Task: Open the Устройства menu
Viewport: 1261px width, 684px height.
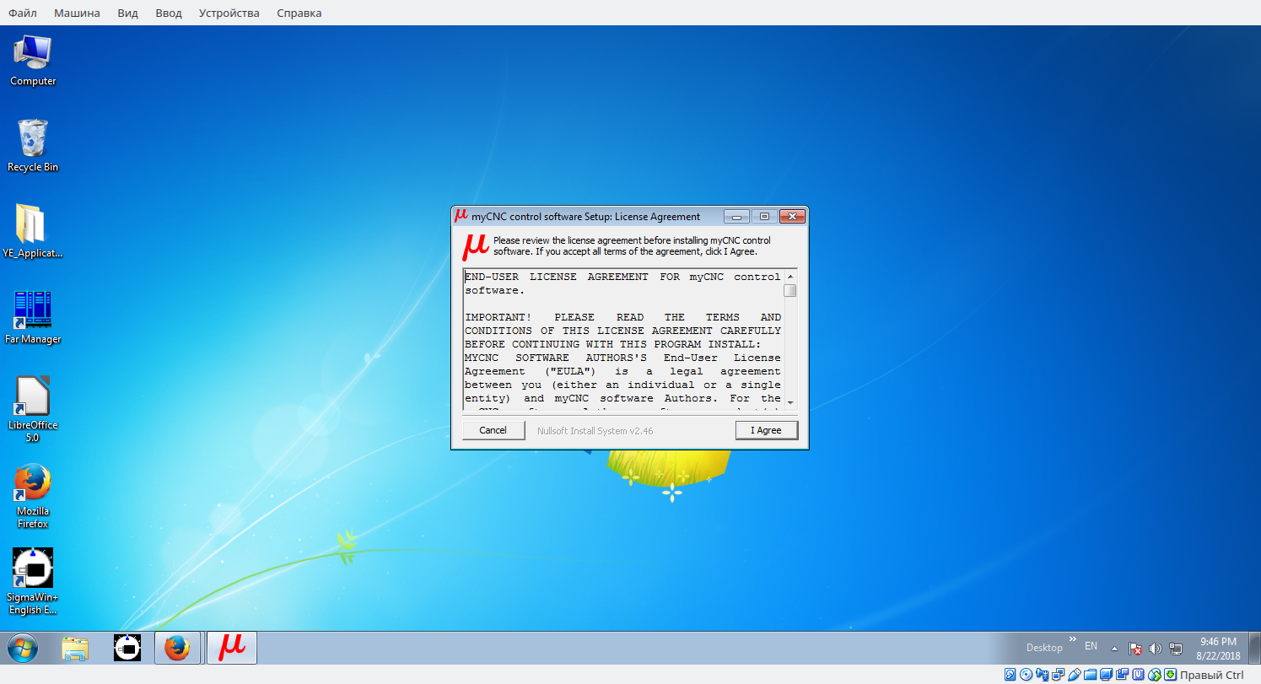Action: click(229, 13)
